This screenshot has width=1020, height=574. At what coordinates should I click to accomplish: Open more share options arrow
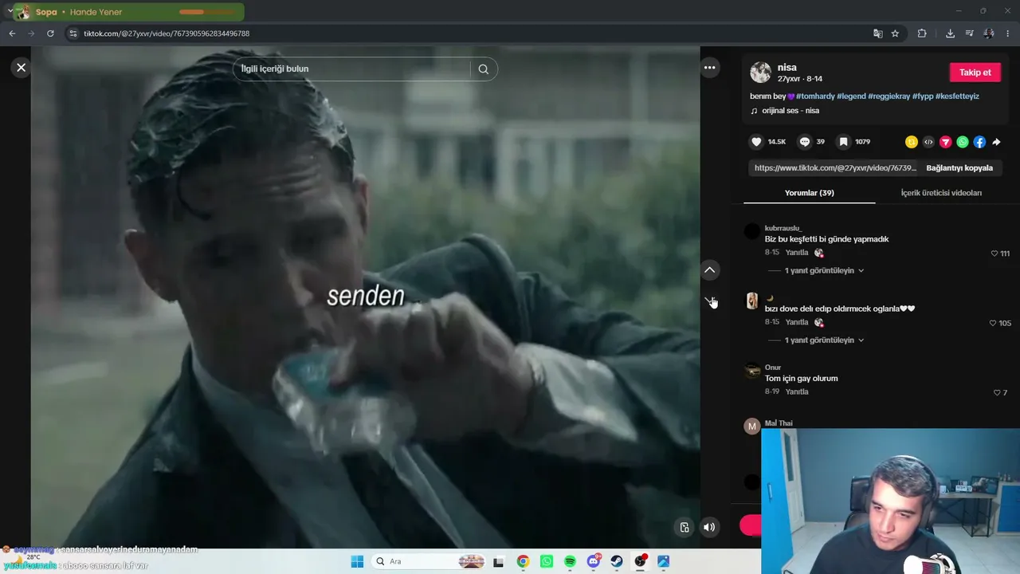pos(996,142)
